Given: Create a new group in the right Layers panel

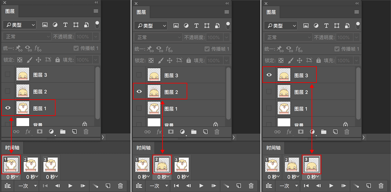Looking at the screenshot, I should (324, 132).
